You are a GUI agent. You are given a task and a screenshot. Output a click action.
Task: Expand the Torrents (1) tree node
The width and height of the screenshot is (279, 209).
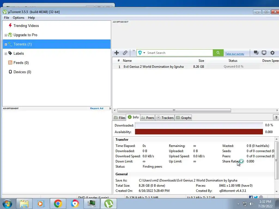click(6, 44)
